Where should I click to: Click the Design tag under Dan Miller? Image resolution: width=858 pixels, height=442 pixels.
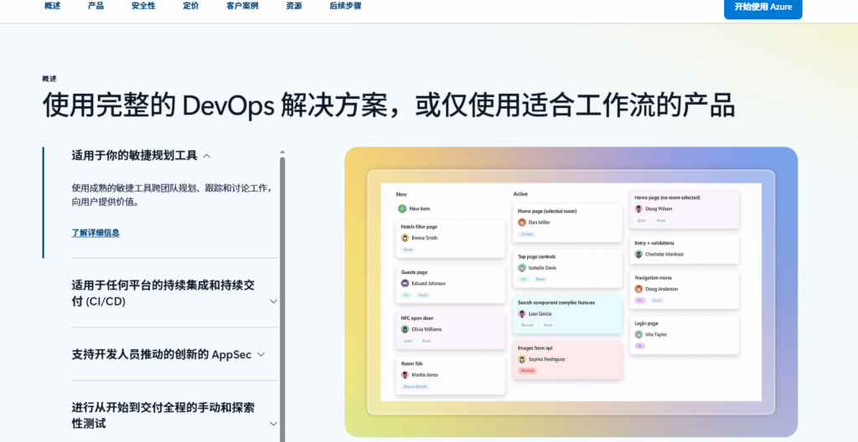click(x=527, y=234)
